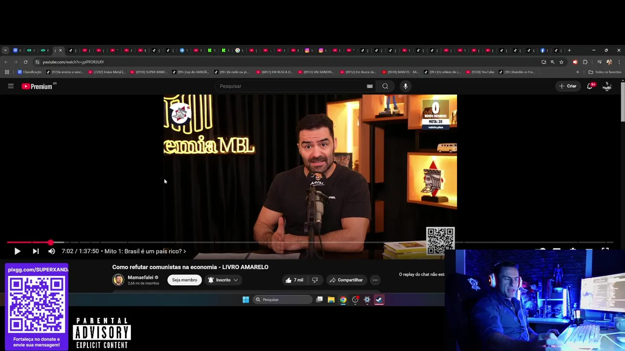Open more actions three-dot menu under video
625x351 pixels.
pyautogui.click(x=375, y=280)
